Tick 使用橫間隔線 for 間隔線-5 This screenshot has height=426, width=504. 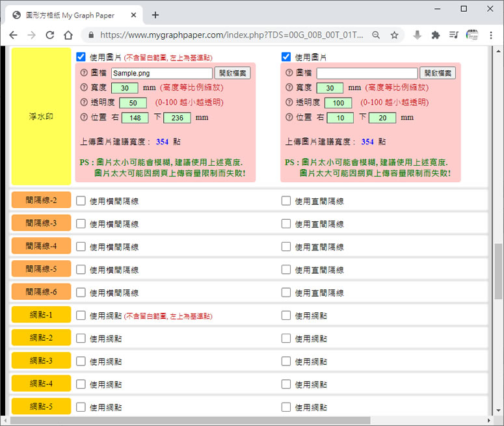[x=81, y=269]
